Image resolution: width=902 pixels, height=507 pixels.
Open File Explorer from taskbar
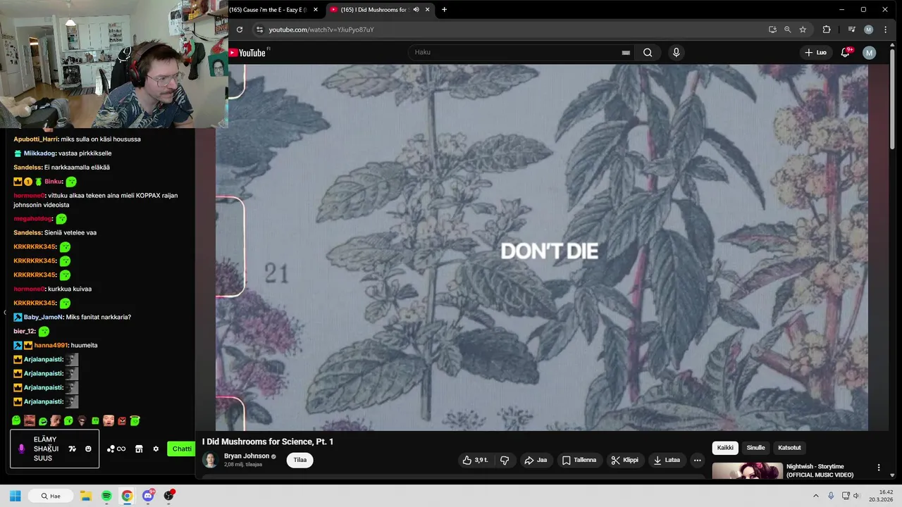click(86, 496)
